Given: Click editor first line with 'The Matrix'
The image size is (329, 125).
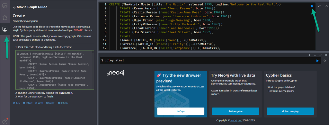Looking at the screenshot, I should tap(195, 4).
